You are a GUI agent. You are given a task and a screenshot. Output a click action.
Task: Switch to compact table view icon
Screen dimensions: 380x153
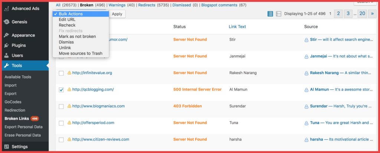tap(270, 14)
